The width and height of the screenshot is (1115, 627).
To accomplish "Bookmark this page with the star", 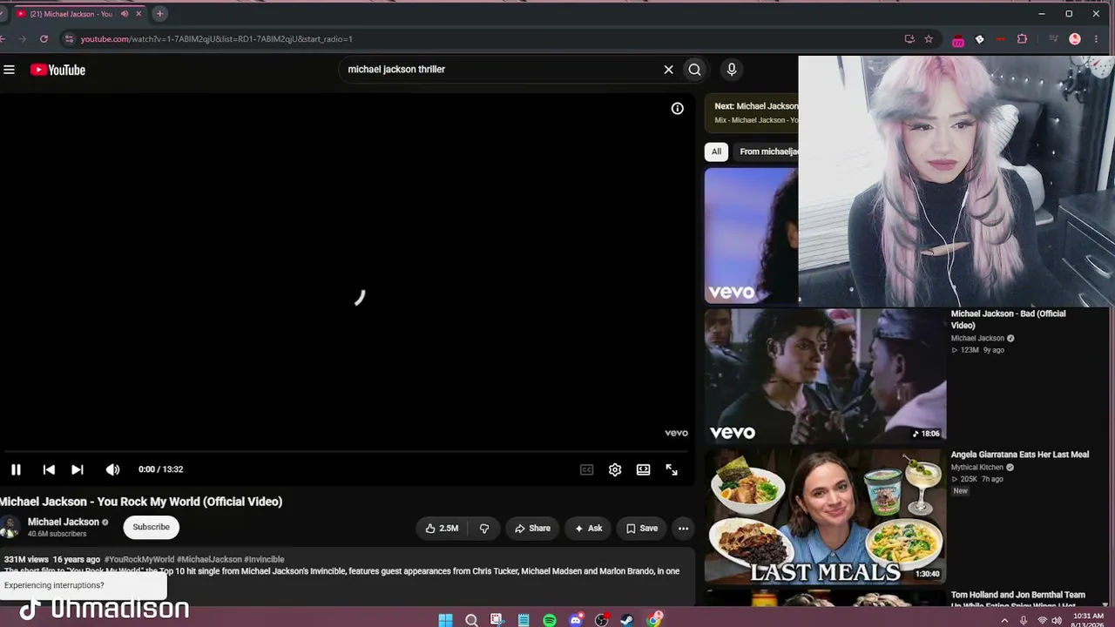I will 929,39.
